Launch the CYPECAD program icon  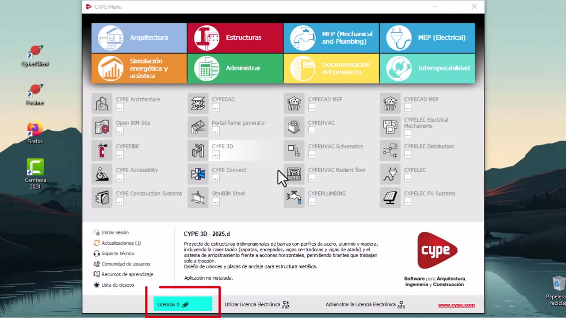point(198,103)
